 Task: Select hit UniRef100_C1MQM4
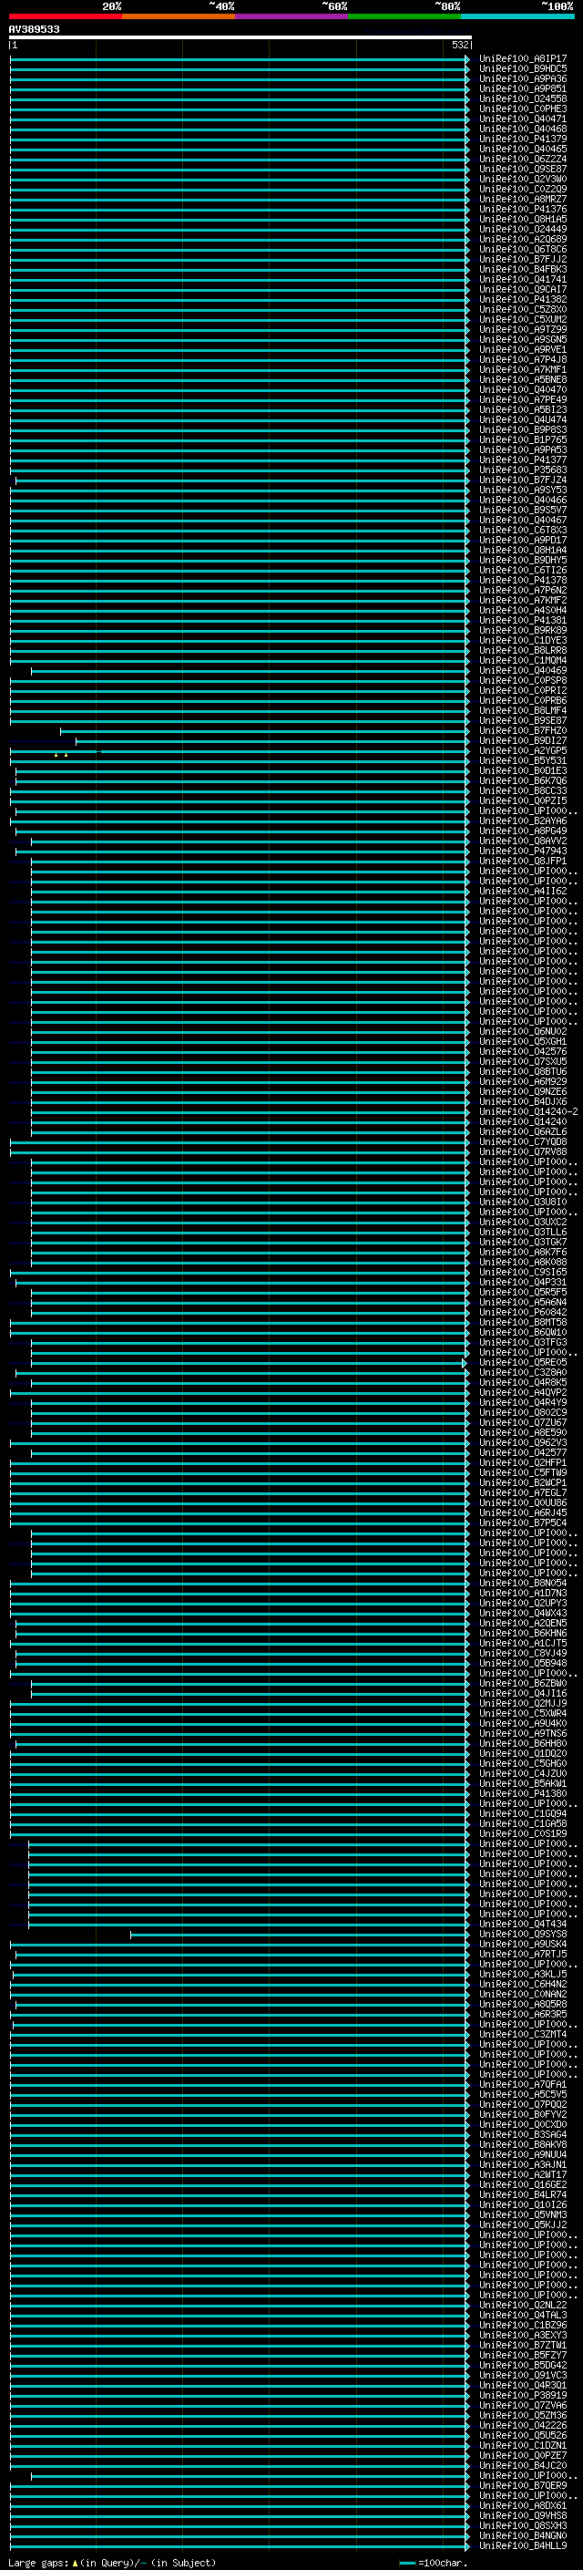pos(522,660)
